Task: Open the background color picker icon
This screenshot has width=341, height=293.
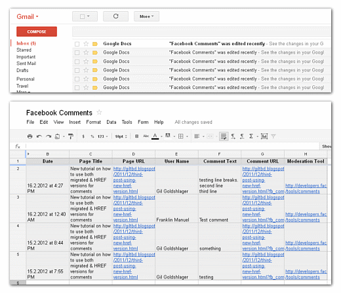Action: [168, 136]
